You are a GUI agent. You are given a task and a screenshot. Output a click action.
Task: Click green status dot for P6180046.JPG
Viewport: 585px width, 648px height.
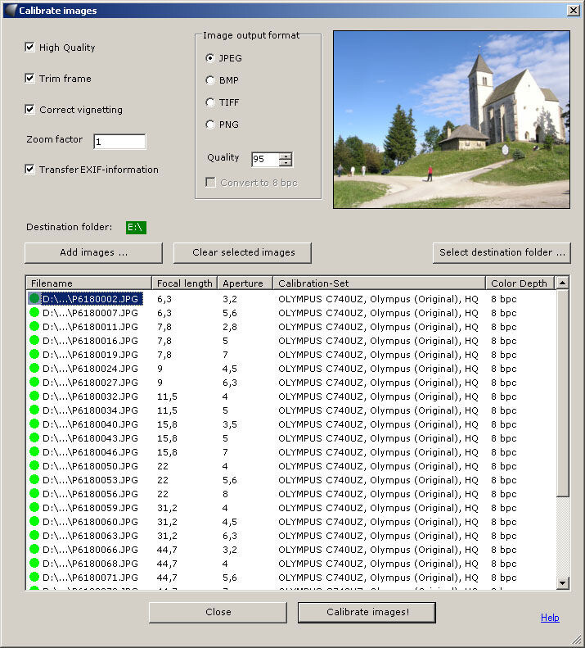(x=34, y=451)
